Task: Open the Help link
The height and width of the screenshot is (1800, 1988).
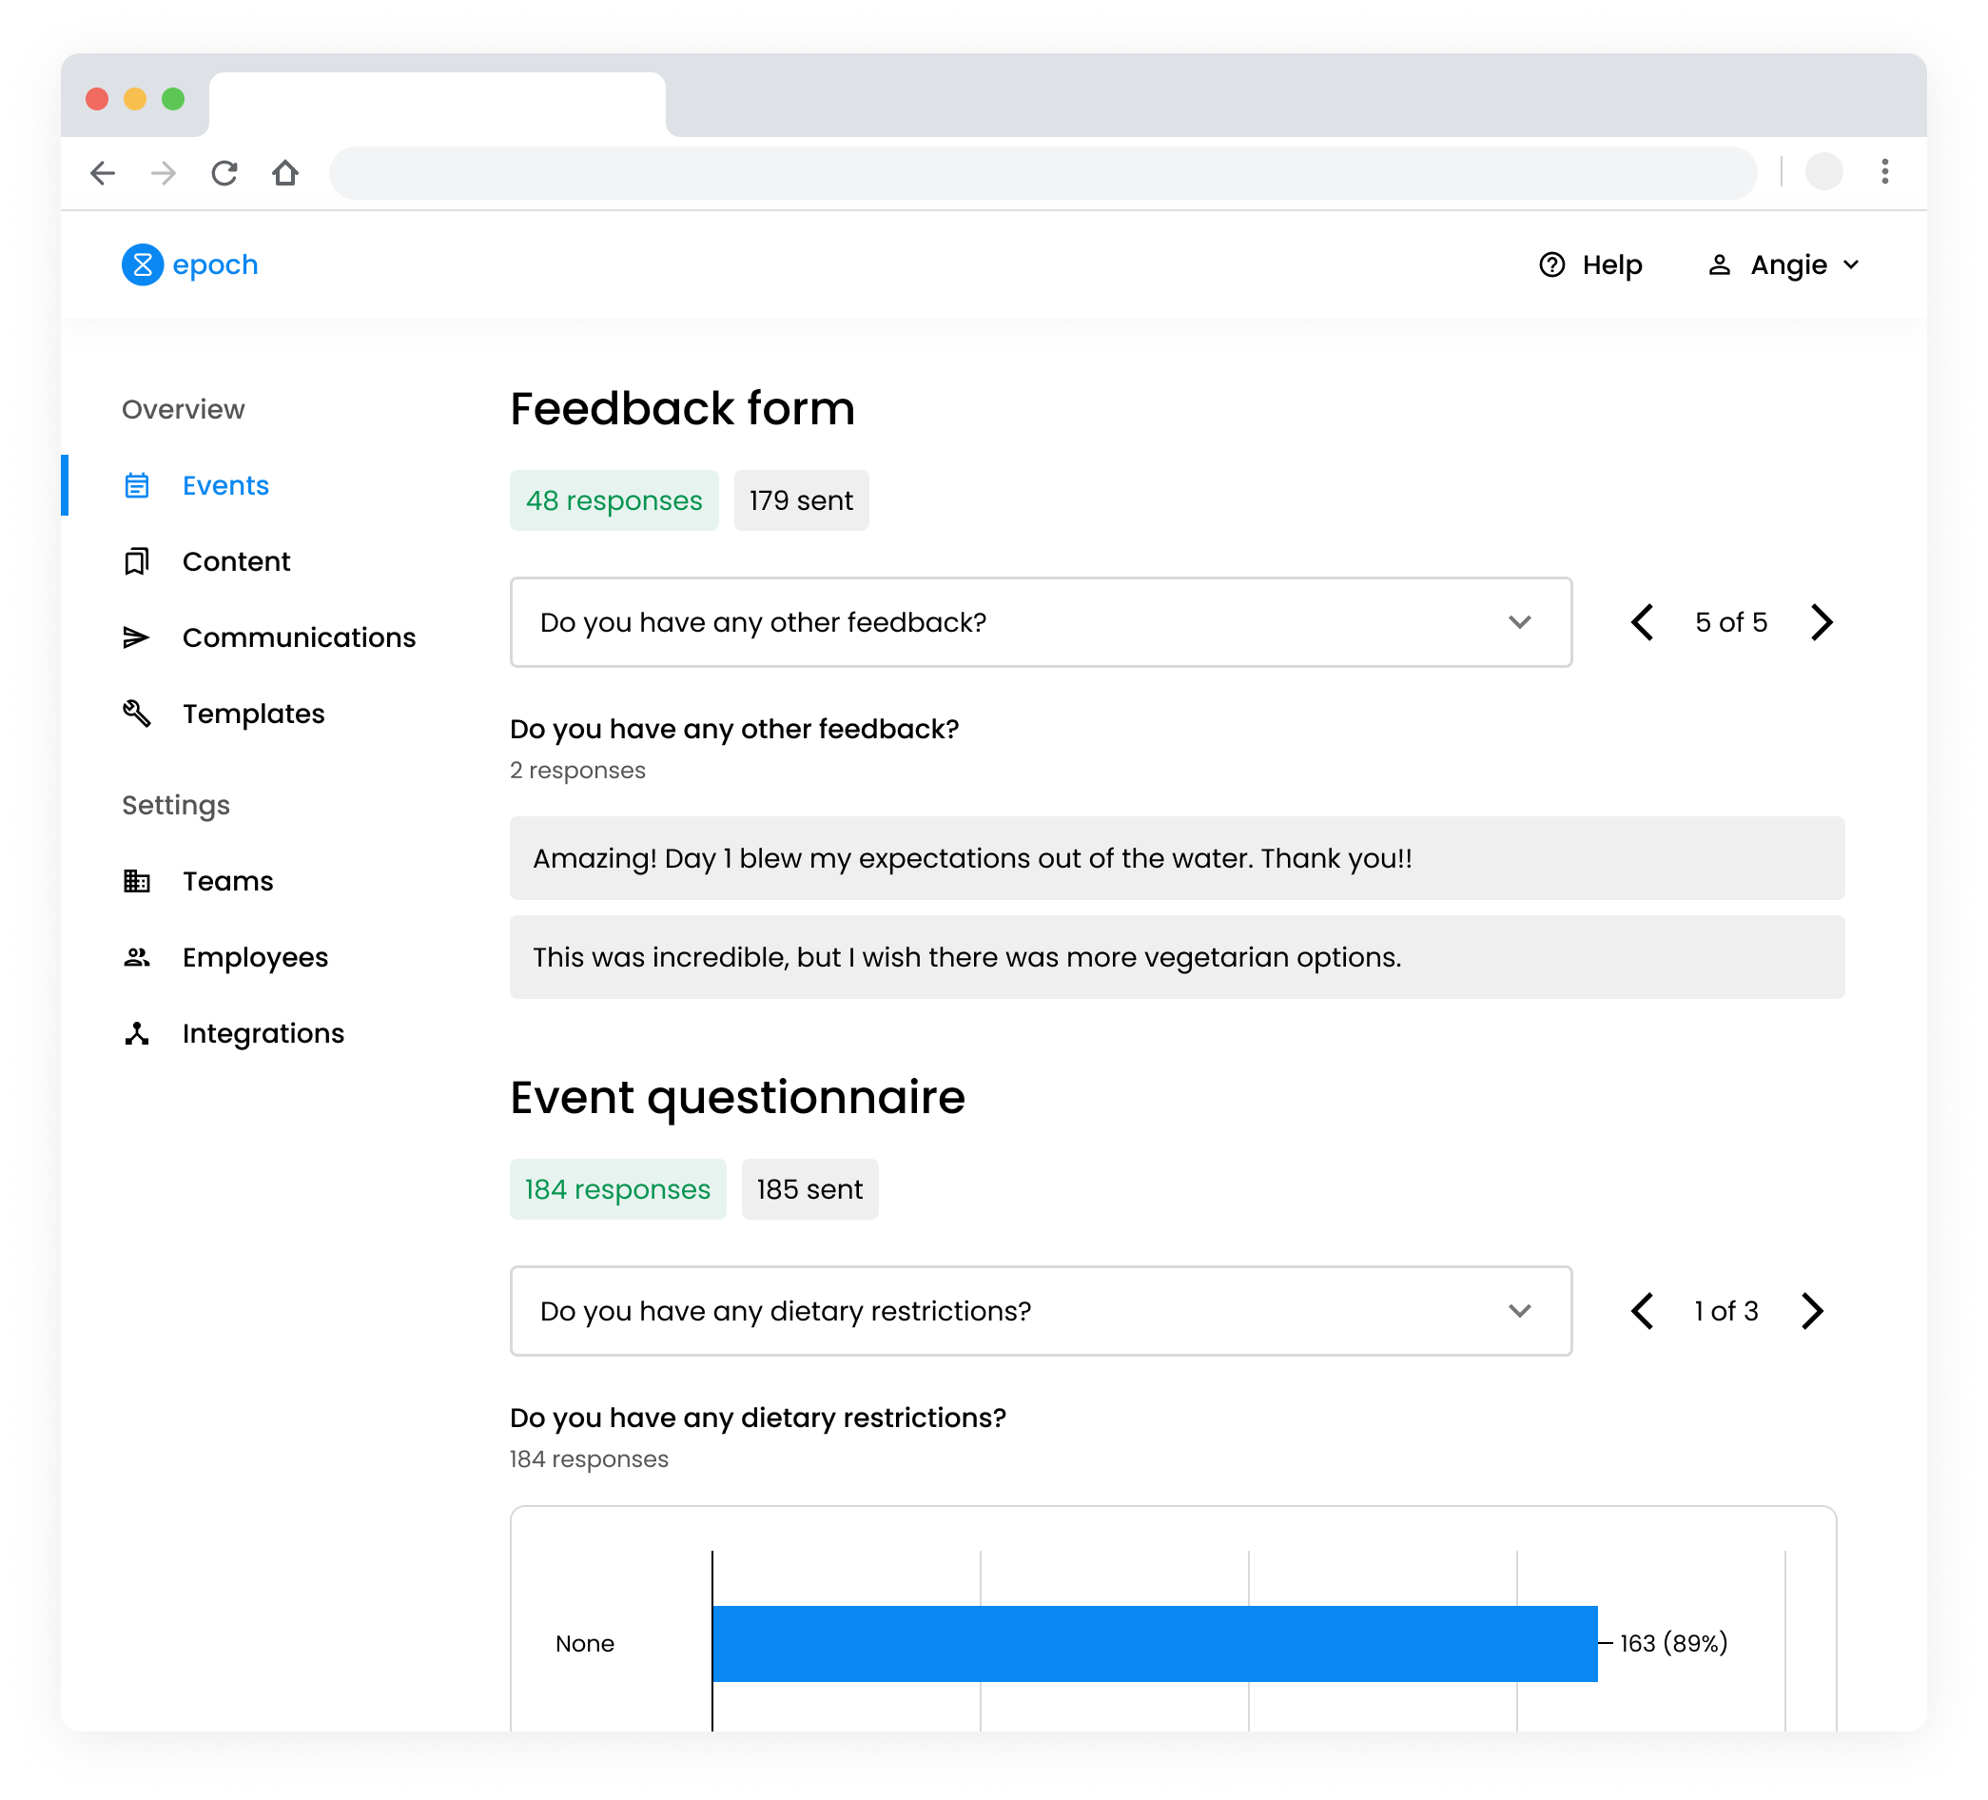Action: 1590,264
